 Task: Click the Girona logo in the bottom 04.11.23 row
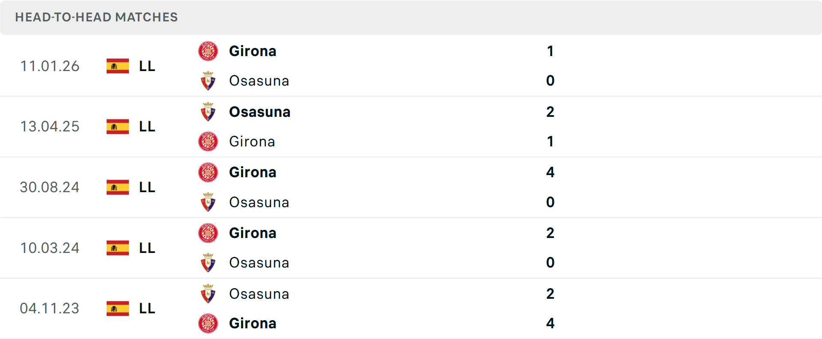tap(208, 324)
